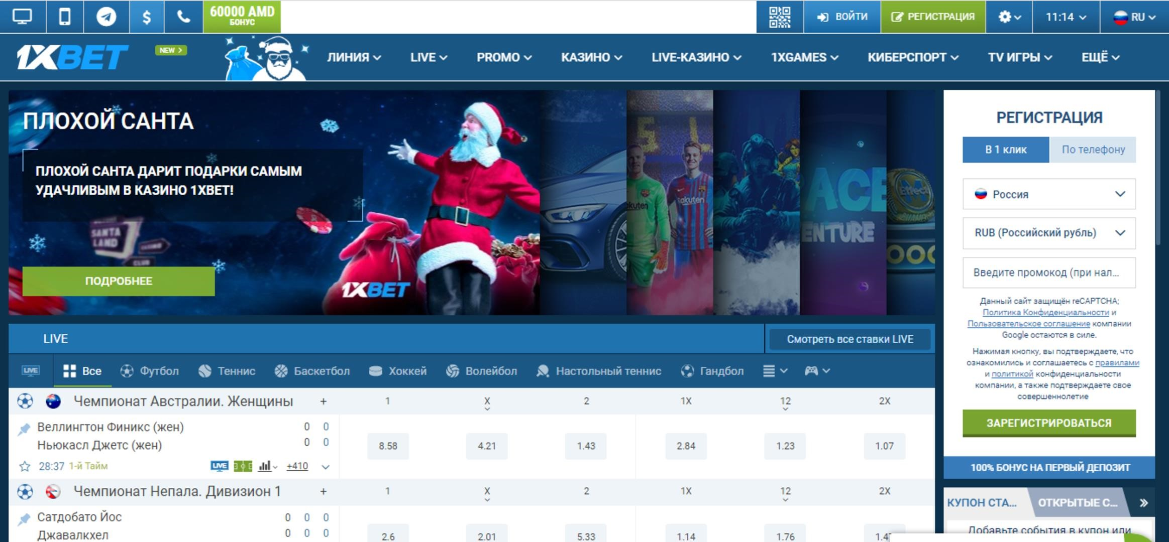The image size is (1169, 542).
Task: Click the Santa Claus promo icon
Action: point(267,58)
